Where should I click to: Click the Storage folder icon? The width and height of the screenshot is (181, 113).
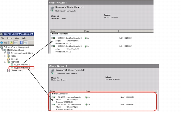(x=8, y=59)
